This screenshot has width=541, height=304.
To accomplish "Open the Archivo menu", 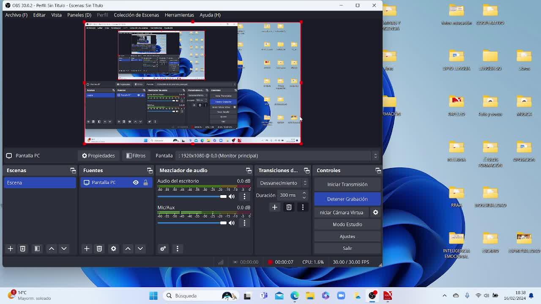I will click(x=16, y=15).
